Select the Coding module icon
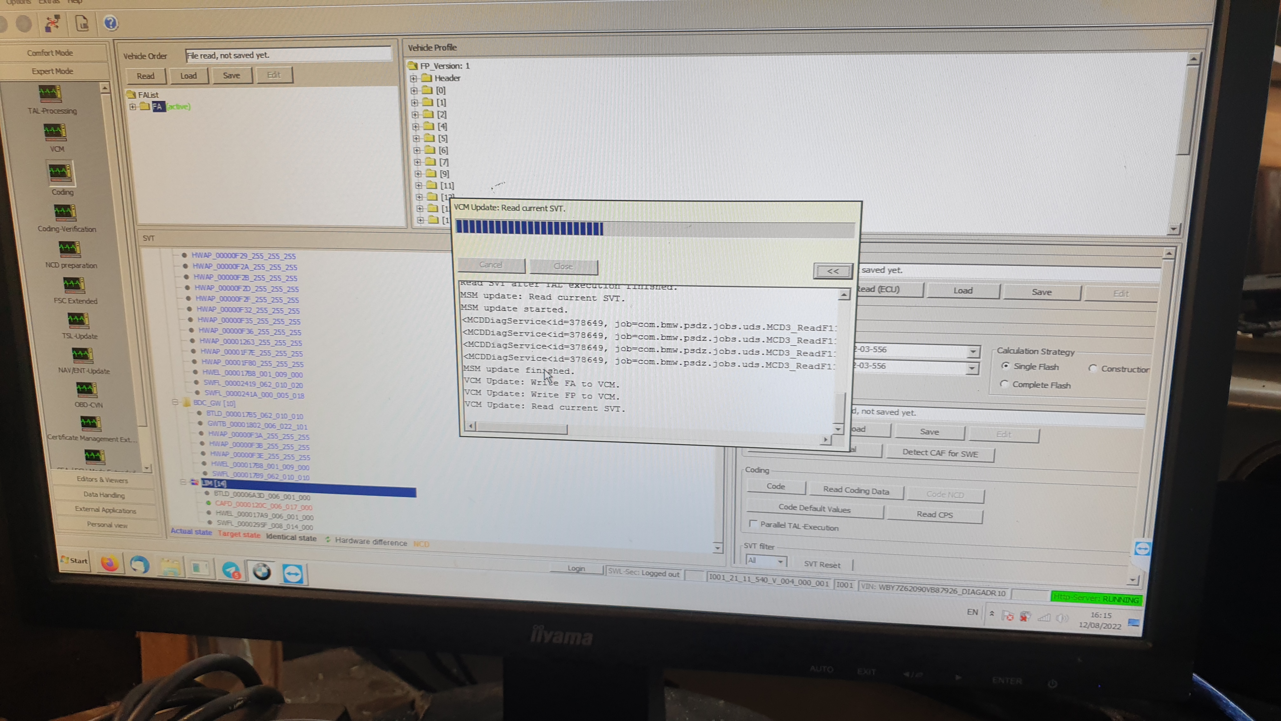This screenshot has height=721, width=1281. (x=60, y=173)
